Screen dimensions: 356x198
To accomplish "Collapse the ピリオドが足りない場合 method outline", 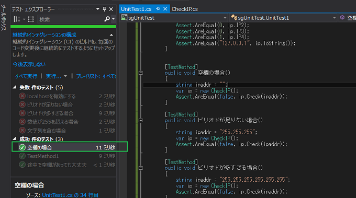I will coord(141,121).
